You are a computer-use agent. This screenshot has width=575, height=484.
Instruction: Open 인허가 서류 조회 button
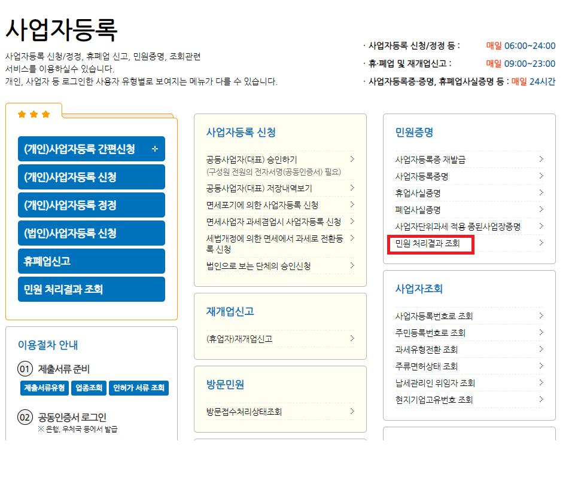tap(139, 388)
